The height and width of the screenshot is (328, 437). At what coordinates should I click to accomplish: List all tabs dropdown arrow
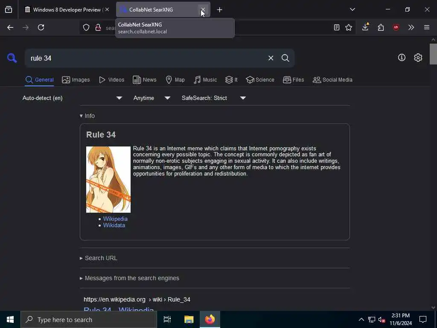353,9
